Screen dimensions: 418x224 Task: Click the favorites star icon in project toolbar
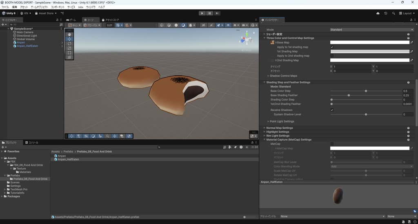[247, 147]
